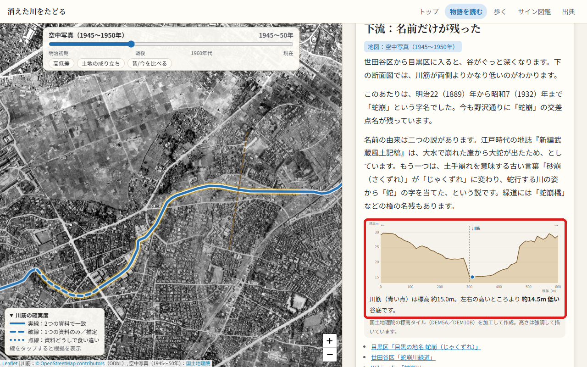Viewport: 587px width, 367px height.
Task: Click the site title 消えた川をたどる
Action: (x=37, y=11)
